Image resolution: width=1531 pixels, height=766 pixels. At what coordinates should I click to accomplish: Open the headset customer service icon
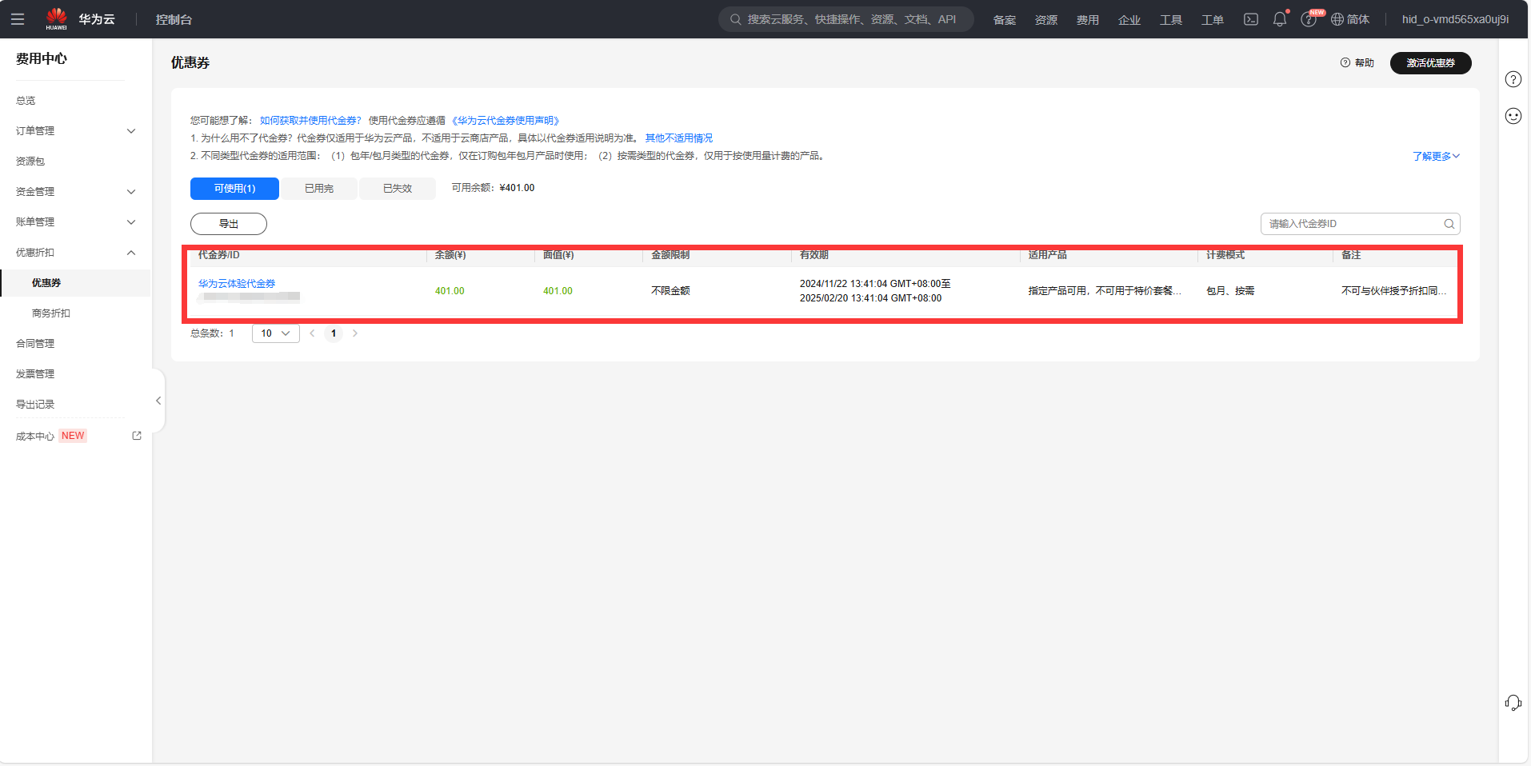tap(1513, 703)
